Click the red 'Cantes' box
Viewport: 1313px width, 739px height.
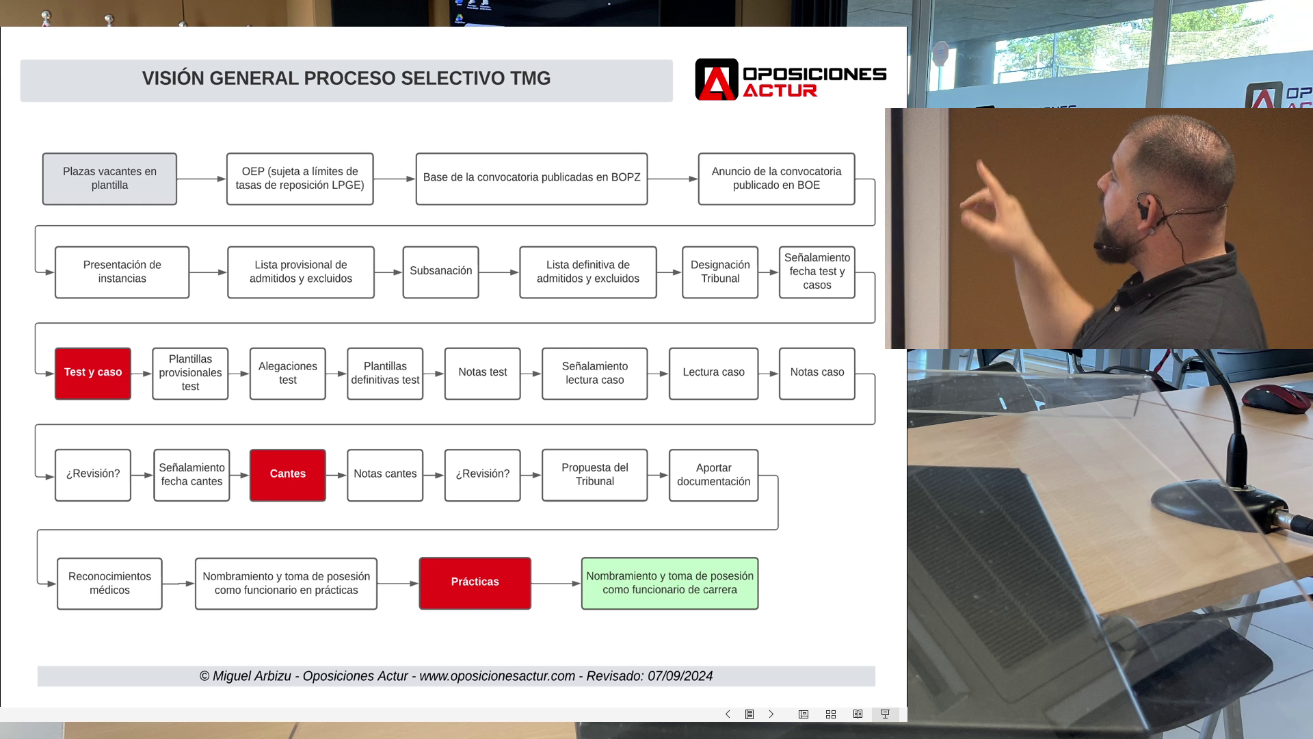288,475
